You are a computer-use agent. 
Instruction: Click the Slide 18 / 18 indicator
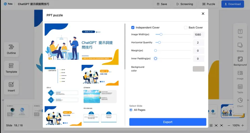point(14,125)
